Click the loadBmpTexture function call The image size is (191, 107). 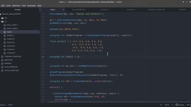87,66
